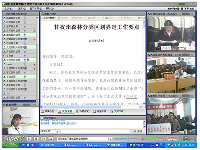
Task: Click the 文件下载 file download icon
Action: [112, 111]
